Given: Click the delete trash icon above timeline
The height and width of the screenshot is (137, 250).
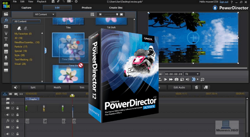Looking at the screenshot, I should (197, 87).
